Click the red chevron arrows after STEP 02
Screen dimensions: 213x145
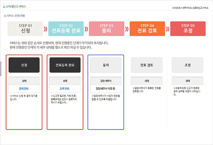(x=86, y=29)
